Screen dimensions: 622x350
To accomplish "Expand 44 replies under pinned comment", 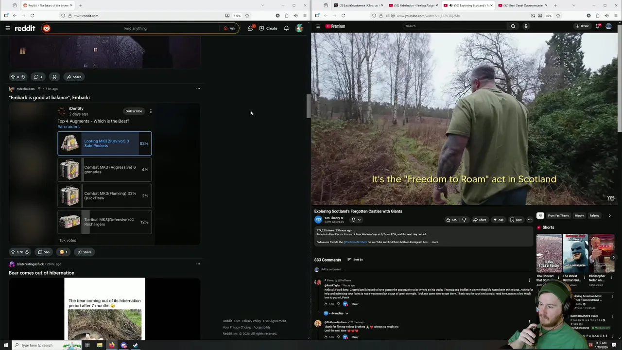I will pos(336,314).
